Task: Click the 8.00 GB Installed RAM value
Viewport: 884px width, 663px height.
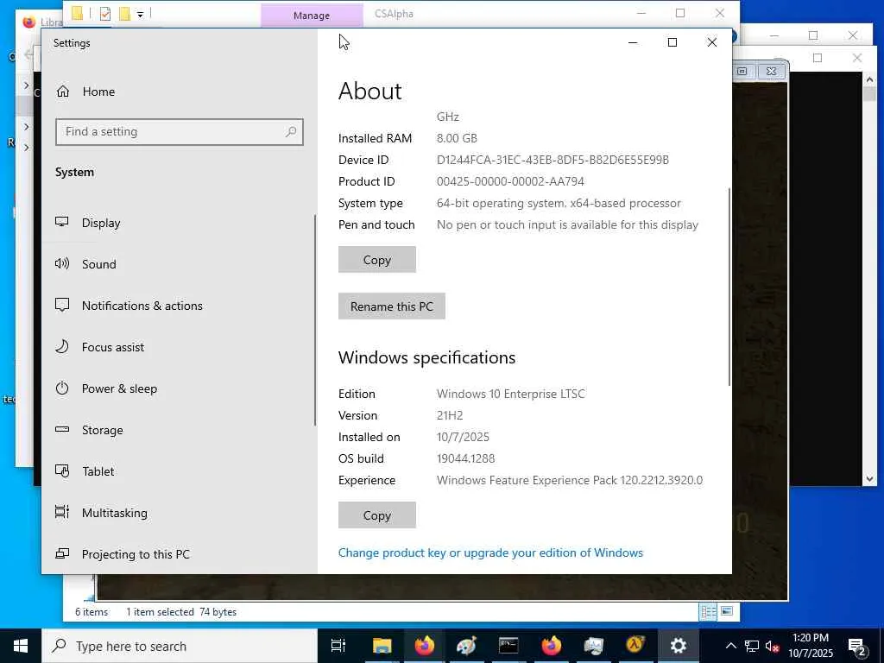Action: coord(457,138)
